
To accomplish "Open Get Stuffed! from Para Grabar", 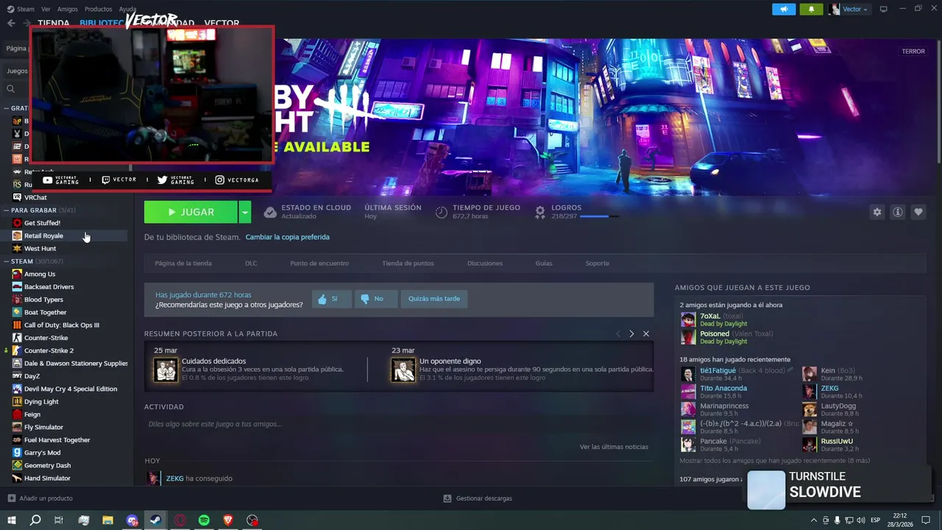I will tap(42, 222).
